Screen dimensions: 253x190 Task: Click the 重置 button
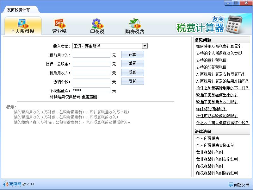(132, 63)
